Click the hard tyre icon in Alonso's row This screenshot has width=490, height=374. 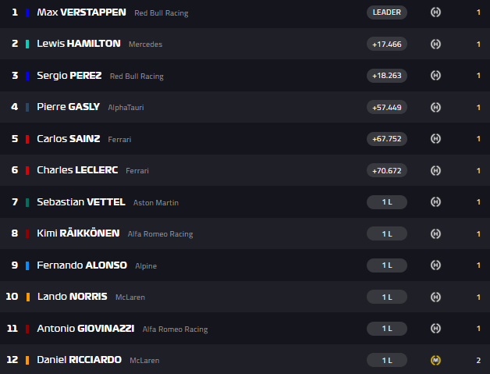[x=435, y=265]
